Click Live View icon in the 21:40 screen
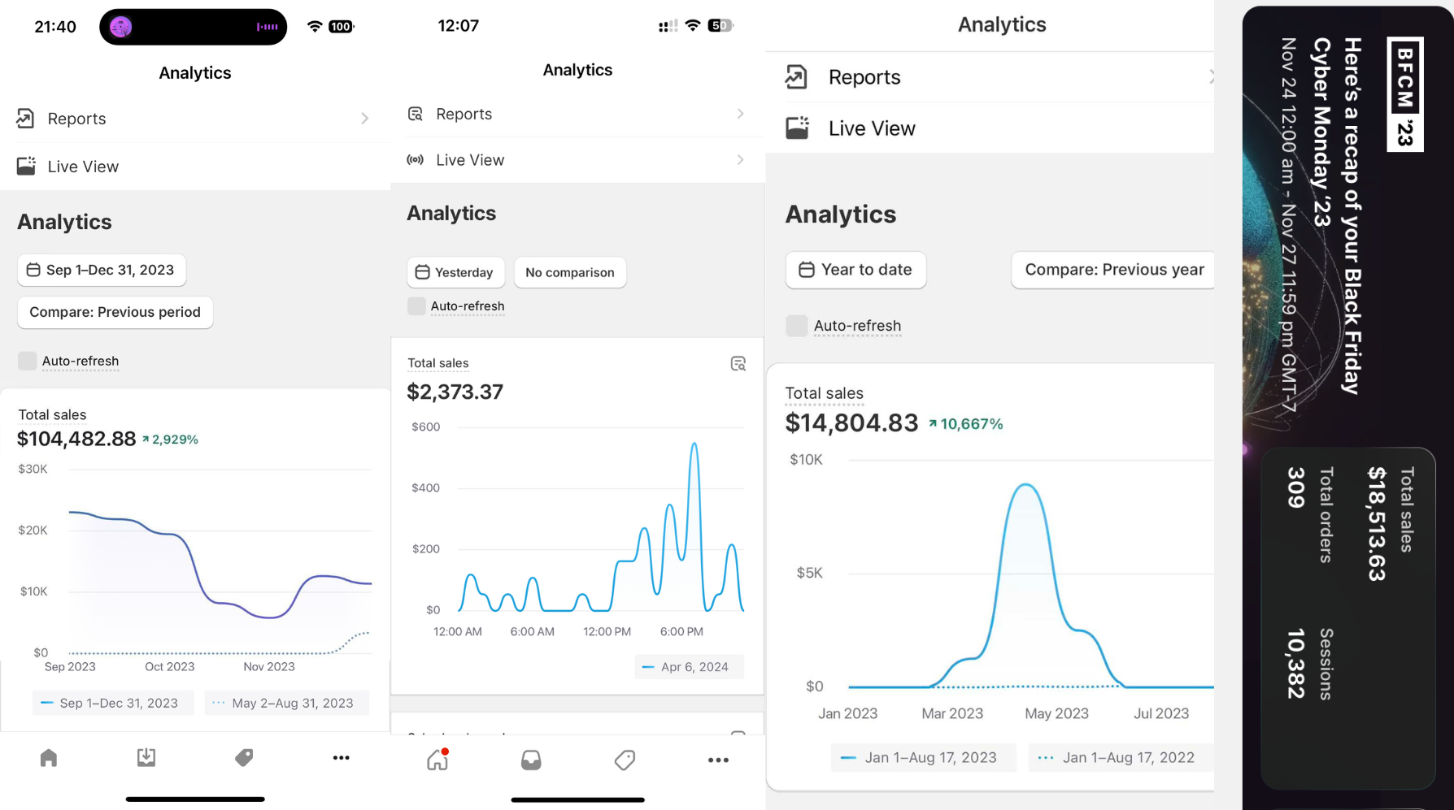Viewport: 1454px width, 810px height. tap(26, 166)
